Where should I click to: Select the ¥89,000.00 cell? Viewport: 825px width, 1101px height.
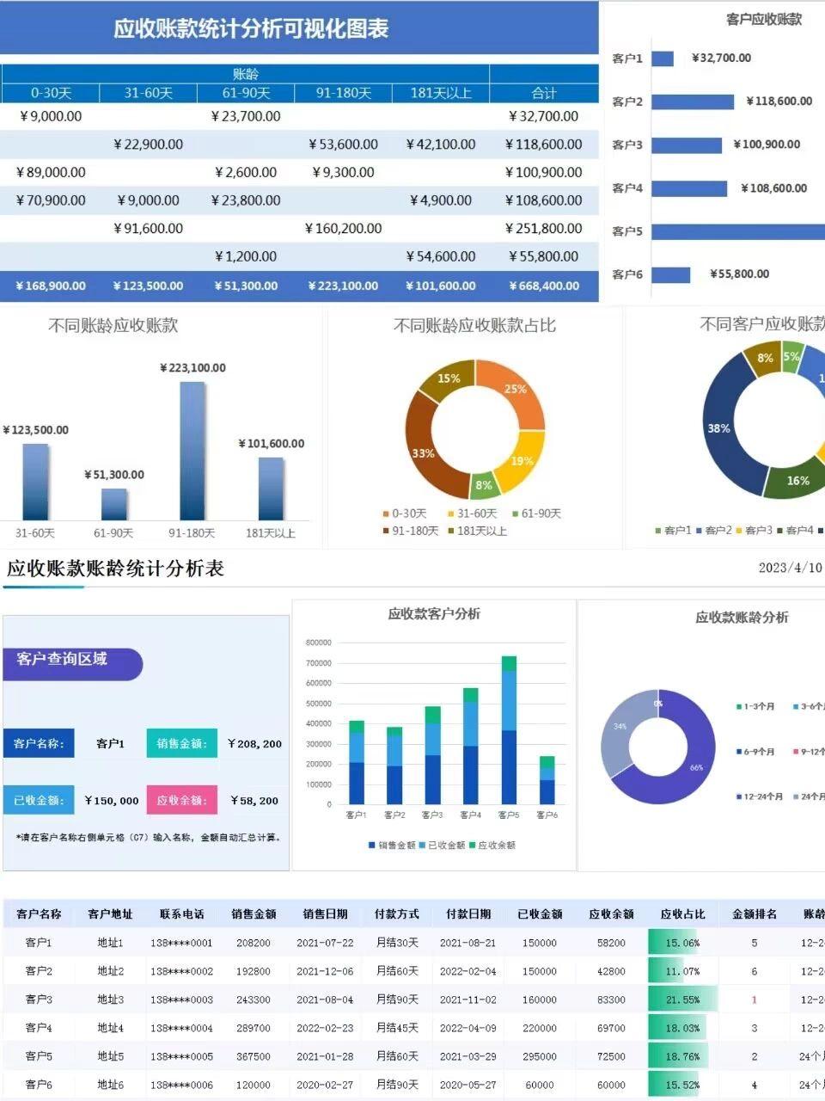pos(51,172)
